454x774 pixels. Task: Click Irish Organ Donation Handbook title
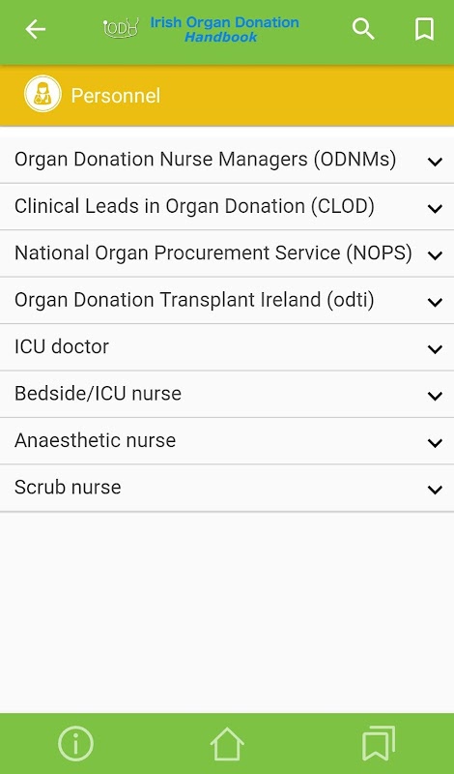click(224, 29)
